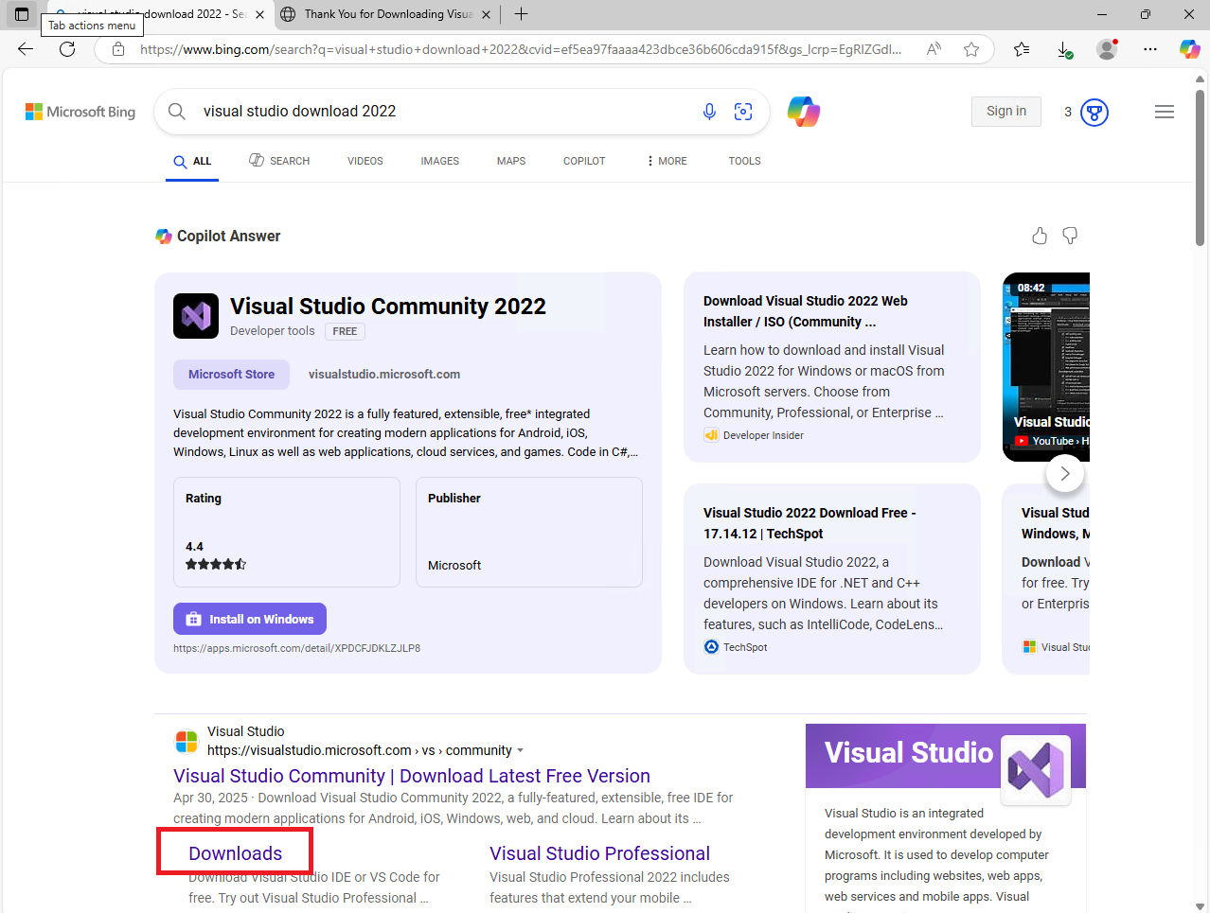The width and height of the screenshot is (1210, 913).
Task: Switch to the VIDEOS tab
Action: coord(365,161)
